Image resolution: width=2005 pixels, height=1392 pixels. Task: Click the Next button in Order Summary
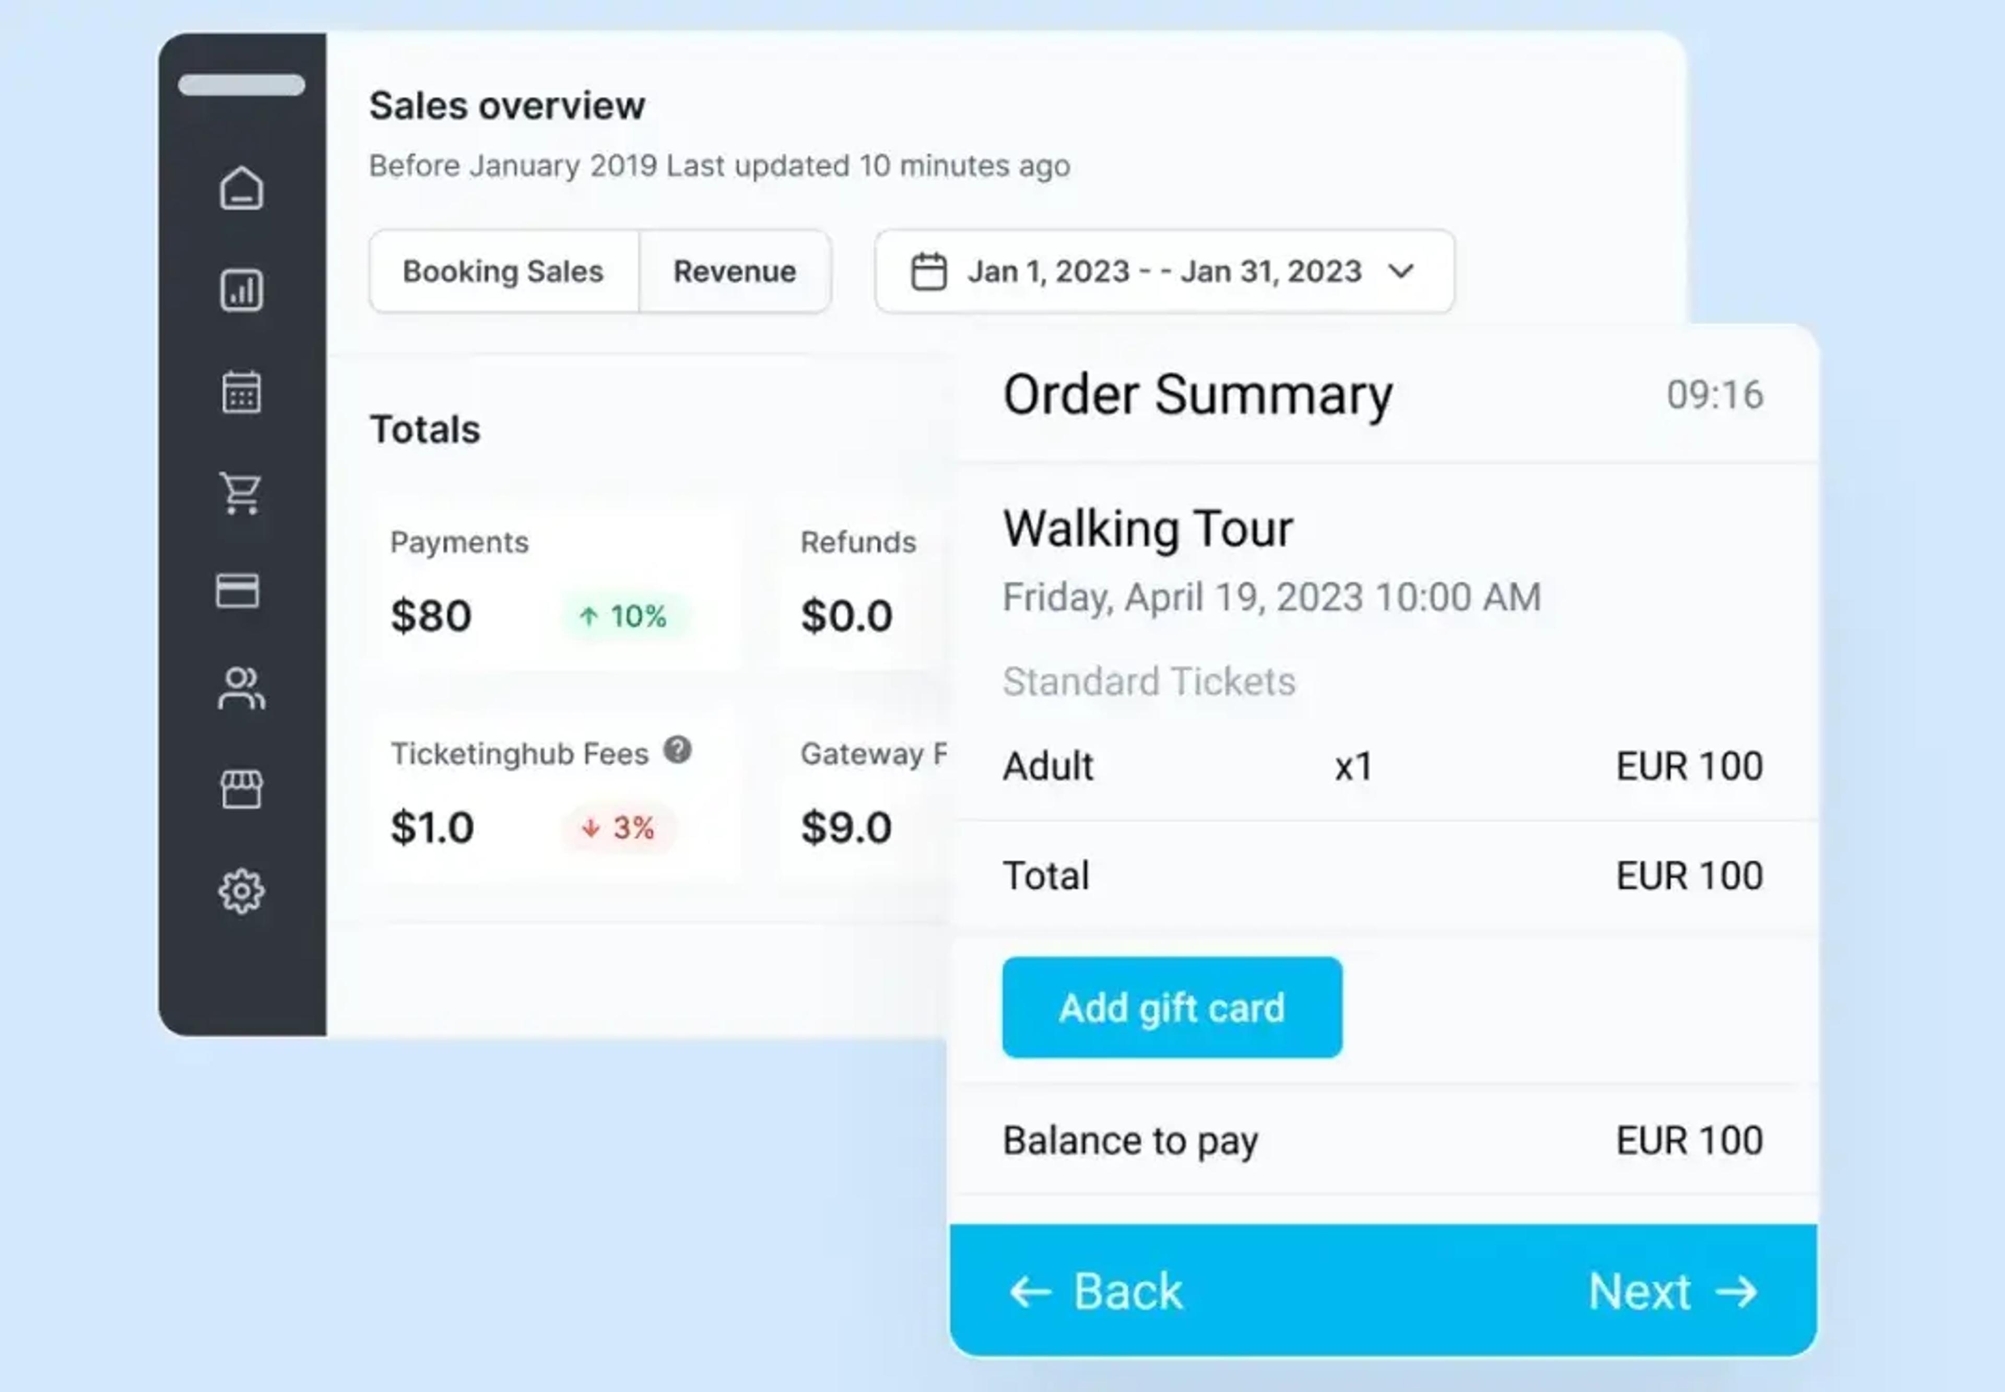(x=1673, y=1291)
